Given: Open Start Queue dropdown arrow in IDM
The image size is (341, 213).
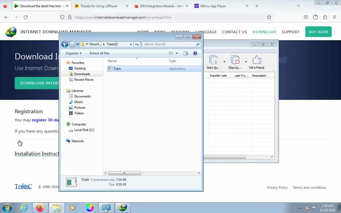Looking at the screenshot, I should click(x=224, y=62).
